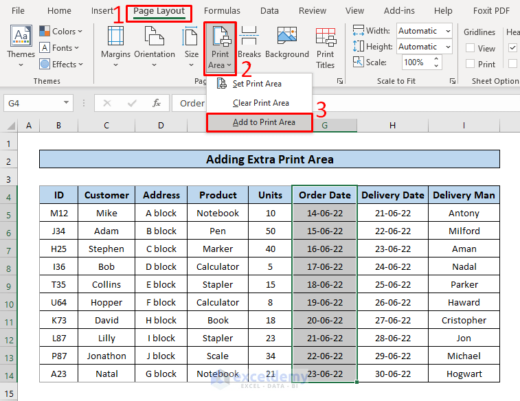Click the Background image icon
The width and height of the screenshot is (520, 401).
click(x=287, y=35)
